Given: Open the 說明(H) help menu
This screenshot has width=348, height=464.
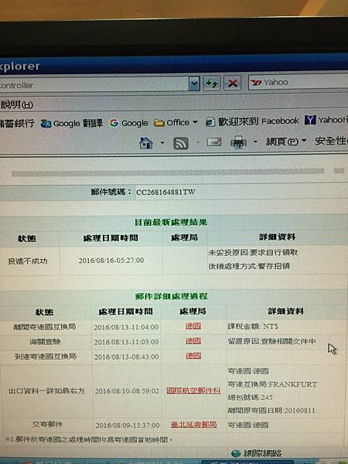Looking at the screenshot, I should click(x=17, y=104).
